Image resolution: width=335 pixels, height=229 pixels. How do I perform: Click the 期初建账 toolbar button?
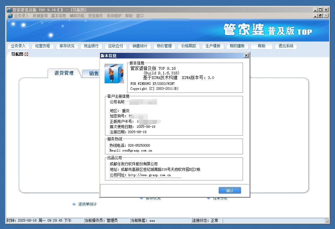point(237,46)
